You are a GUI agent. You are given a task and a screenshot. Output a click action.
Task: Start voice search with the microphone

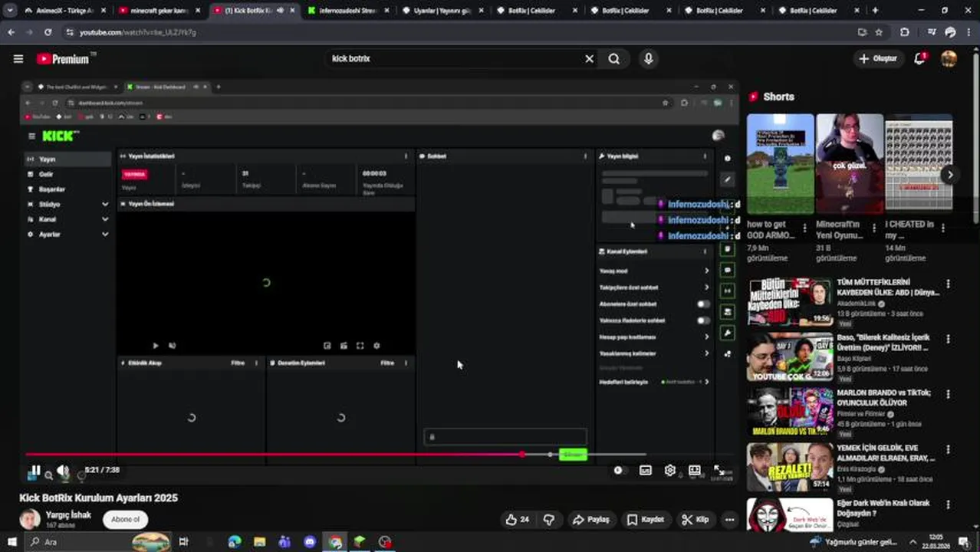pos(649,59)
